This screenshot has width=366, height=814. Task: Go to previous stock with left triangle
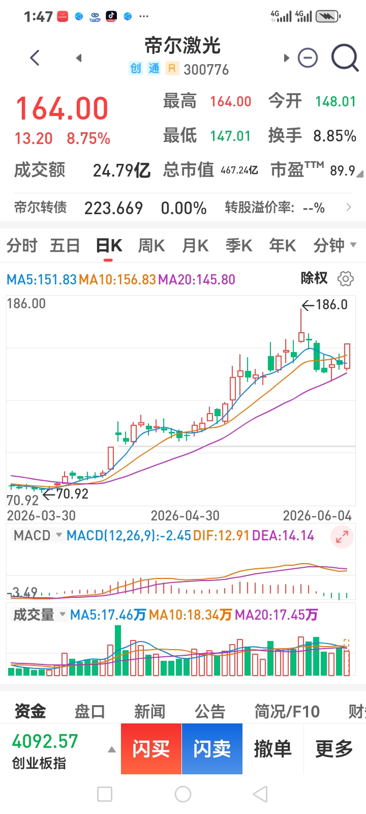[x=79, y=57]
